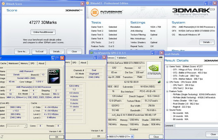The image size is (218, 140).
Task: Click the GPU-Z screenshot camera icon
Action: [161, 57]
